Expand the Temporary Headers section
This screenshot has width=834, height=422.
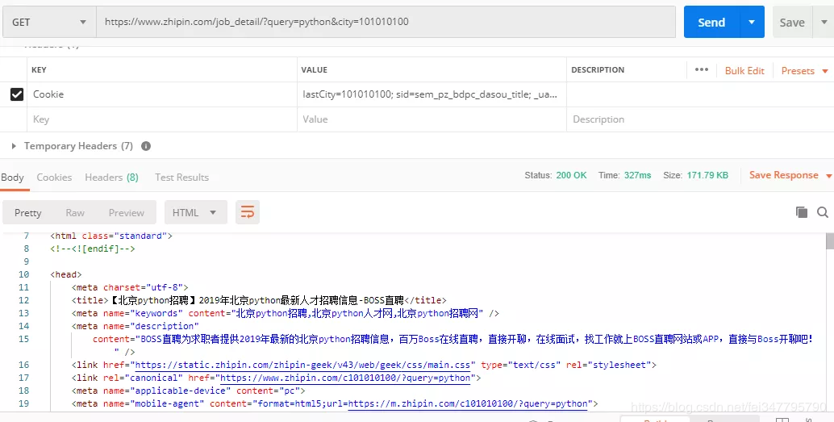(14, 146)
